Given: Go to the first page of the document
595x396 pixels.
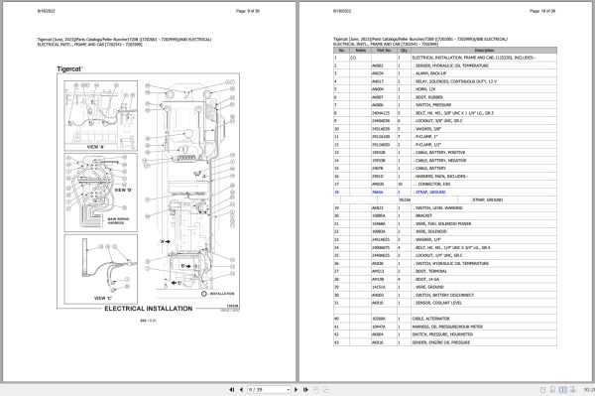Looking at the screenshot, I should click(231, 389).
